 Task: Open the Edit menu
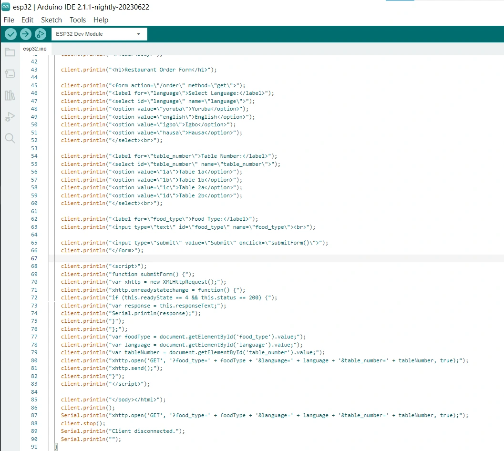pyautogui.click(x=27, y=20)
